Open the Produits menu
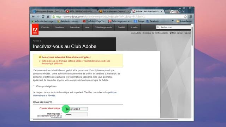 tap(45, 28)
